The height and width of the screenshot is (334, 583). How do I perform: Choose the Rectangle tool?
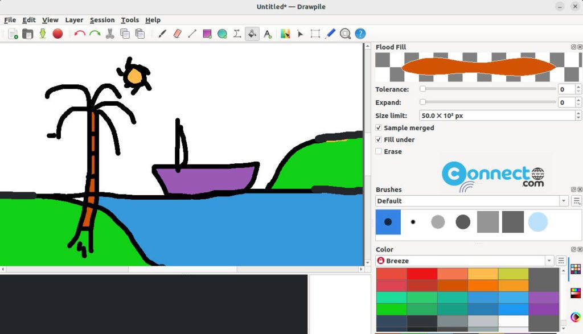point(207,34)
